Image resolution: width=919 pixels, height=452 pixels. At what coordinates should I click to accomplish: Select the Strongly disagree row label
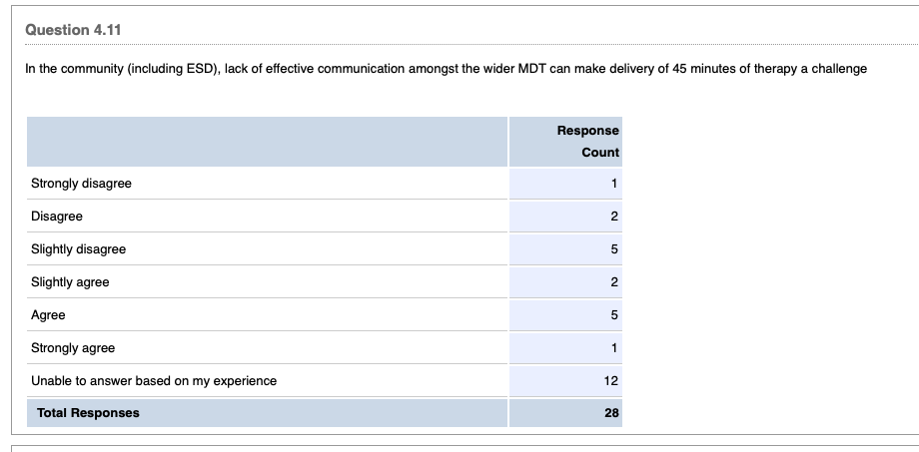tap(81, 184)
